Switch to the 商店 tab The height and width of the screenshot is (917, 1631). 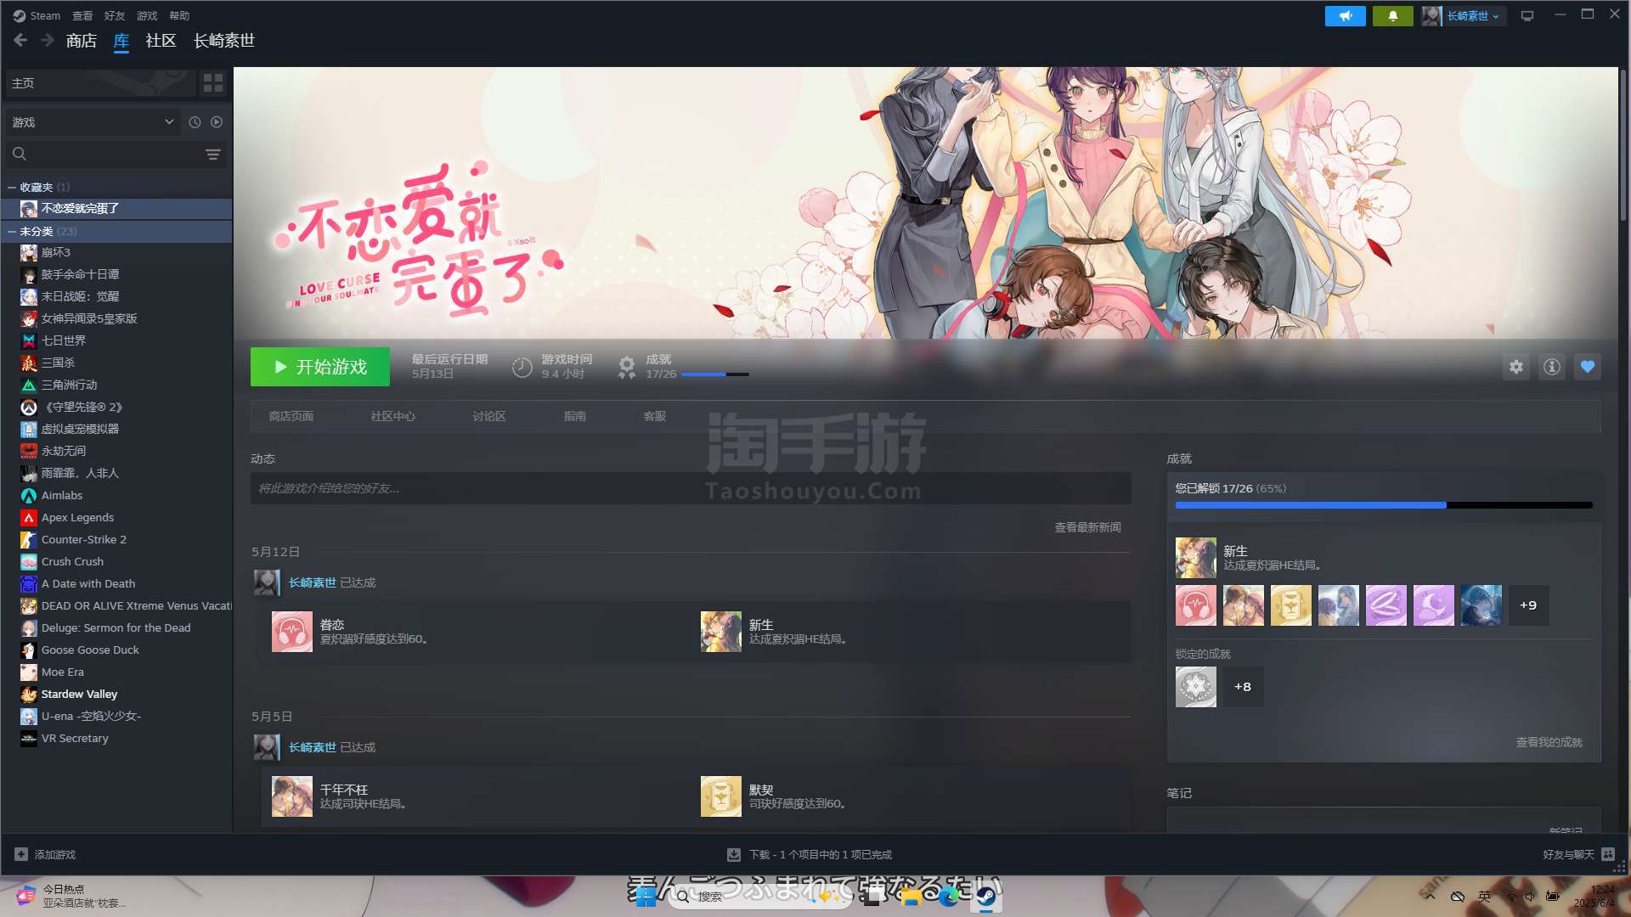[x=82, y=41]
